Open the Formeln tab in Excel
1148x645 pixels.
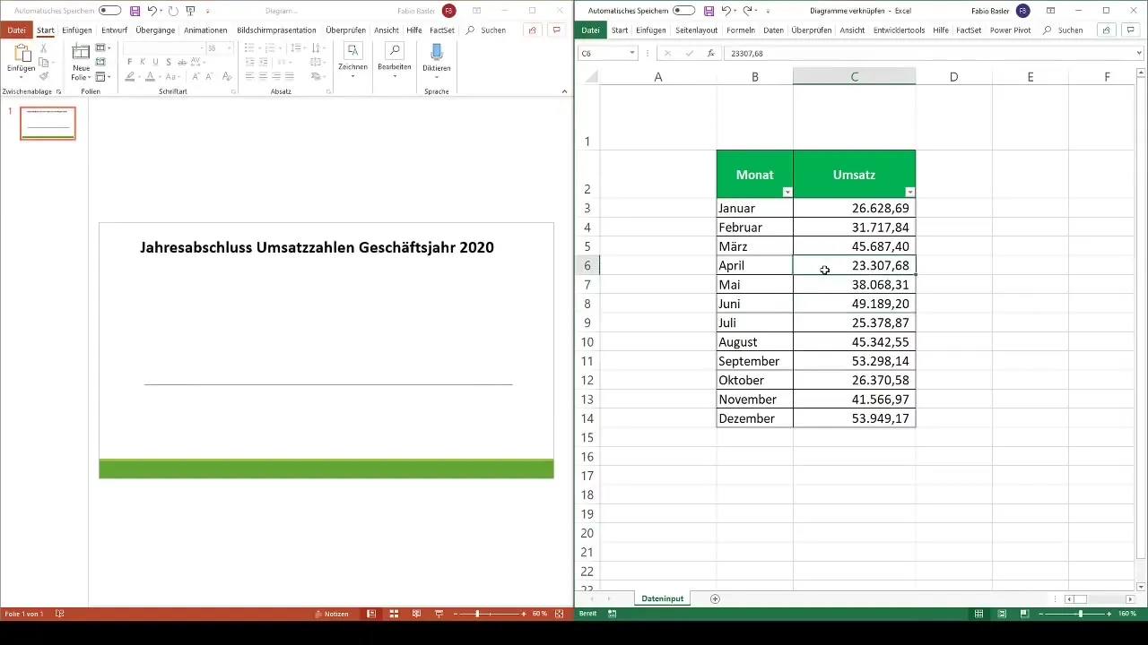click(x=741, y=30)
